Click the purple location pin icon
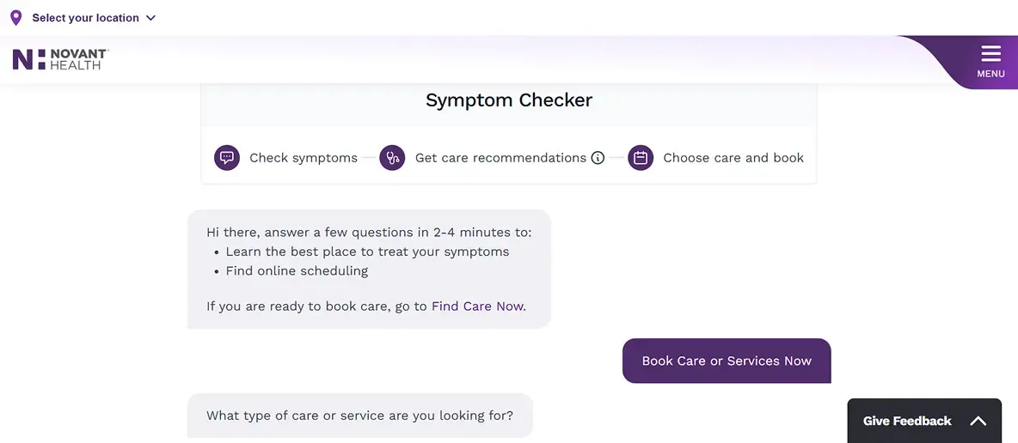1018x443 pixels. (15, 18)
